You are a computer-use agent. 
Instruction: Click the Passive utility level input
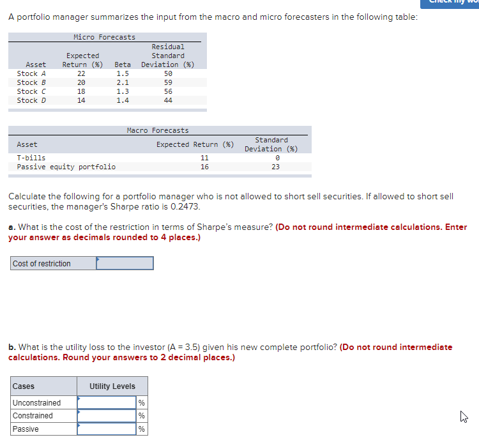point(107,429)
